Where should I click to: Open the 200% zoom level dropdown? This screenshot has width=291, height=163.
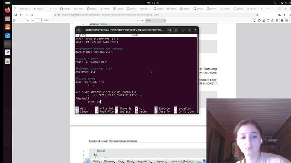(x=155, y=20)
